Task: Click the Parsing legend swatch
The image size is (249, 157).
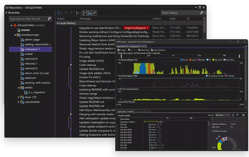Action: (x=181, y=60)
